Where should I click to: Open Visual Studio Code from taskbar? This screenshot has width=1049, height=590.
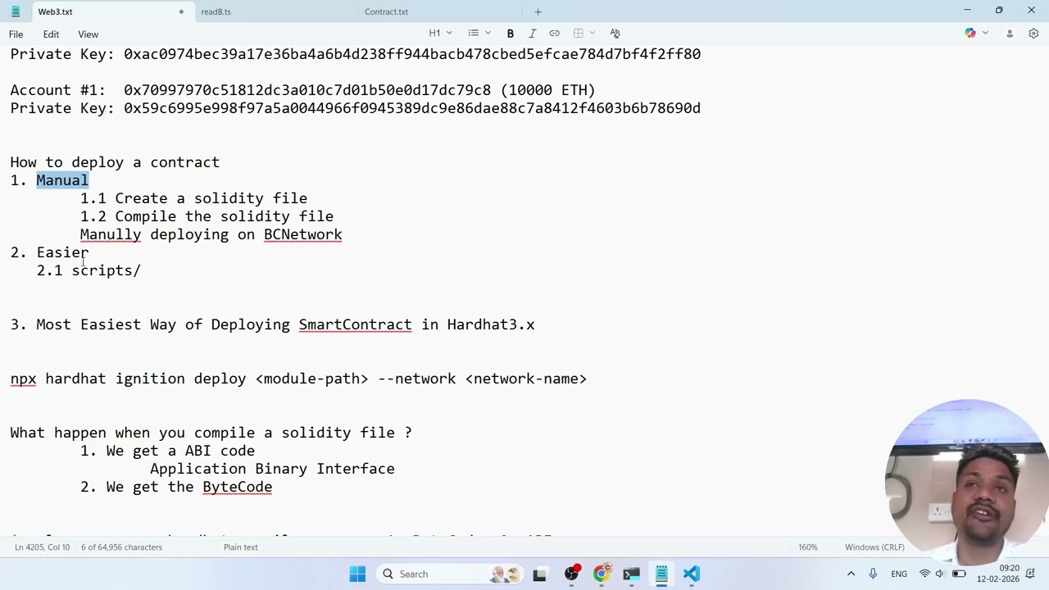(692, 574)
